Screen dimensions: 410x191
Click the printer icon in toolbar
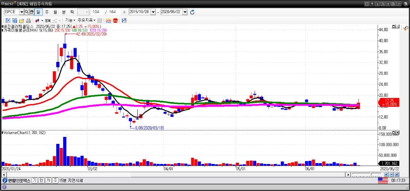[28, 20]
